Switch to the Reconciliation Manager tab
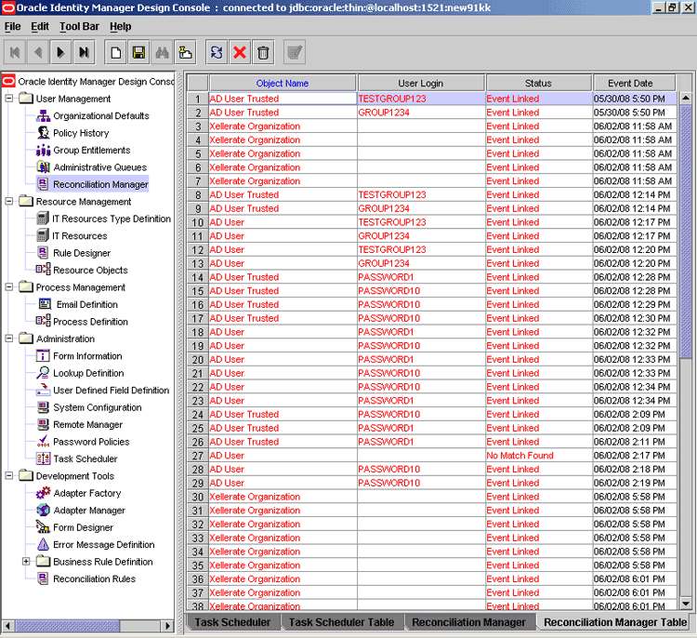This screenshot has width=697, height=638. 468,622
